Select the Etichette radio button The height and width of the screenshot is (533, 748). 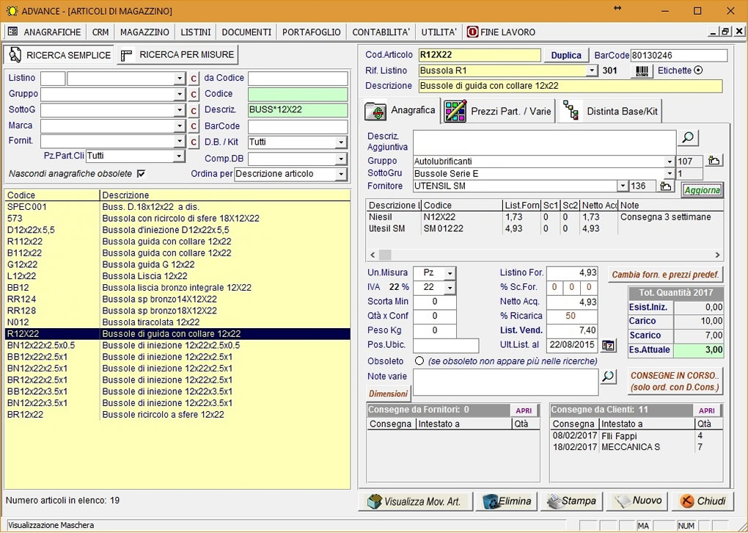tap(698, 70)
